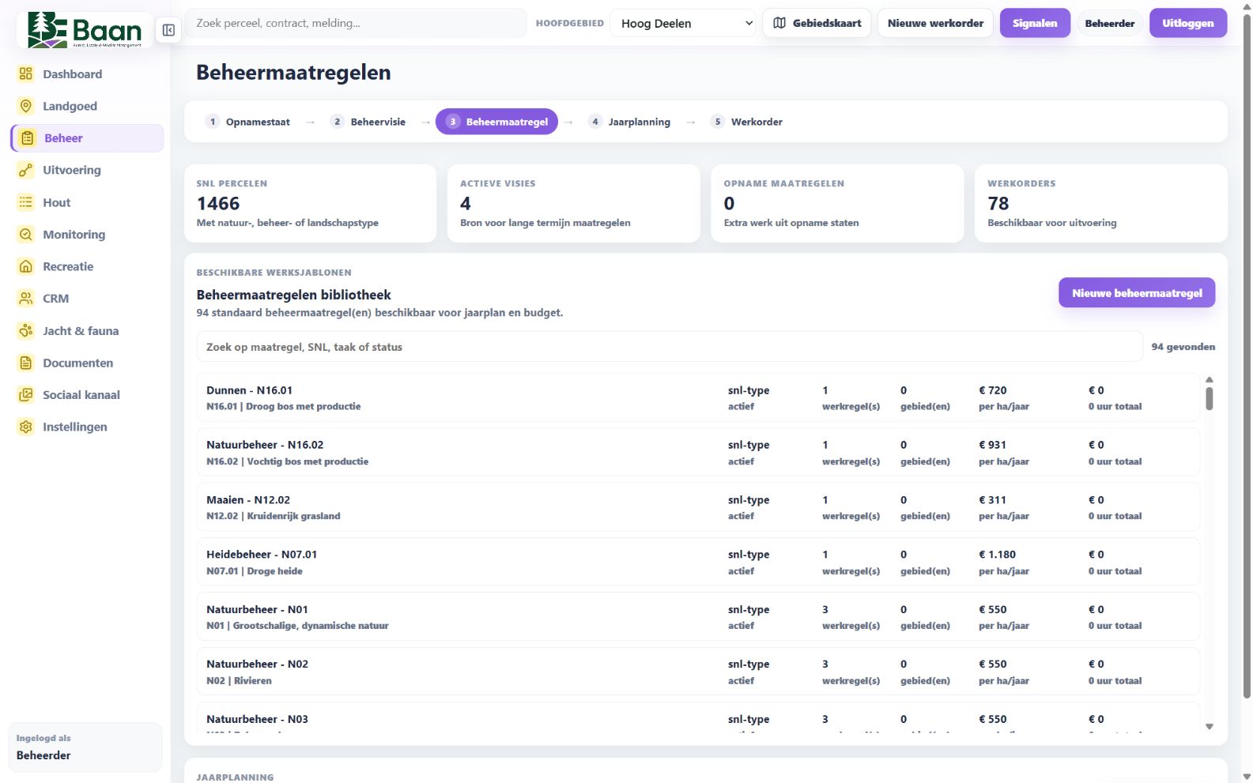Open the Maaien - N12.02 row
This screenshot has width=1253, height=783.
pyautogui.click(x=698, y=507)
